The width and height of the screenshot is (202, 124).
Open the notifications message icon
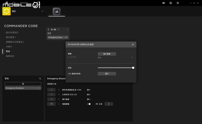point(164,3)
